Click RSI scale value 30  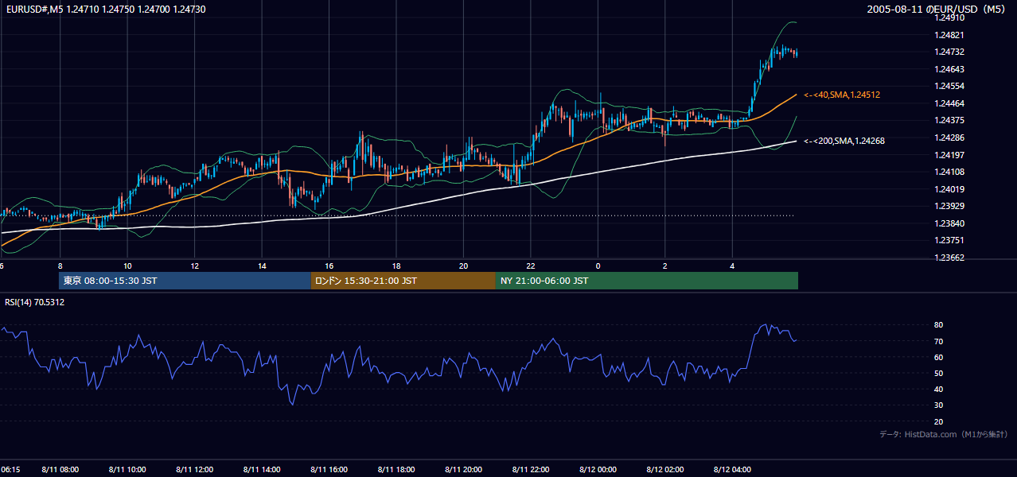pos(939,405)
